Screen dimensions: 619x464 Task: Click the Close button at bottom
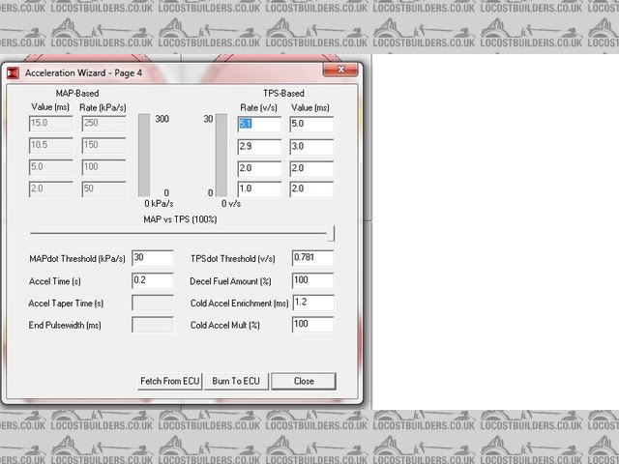coord(304,381)
